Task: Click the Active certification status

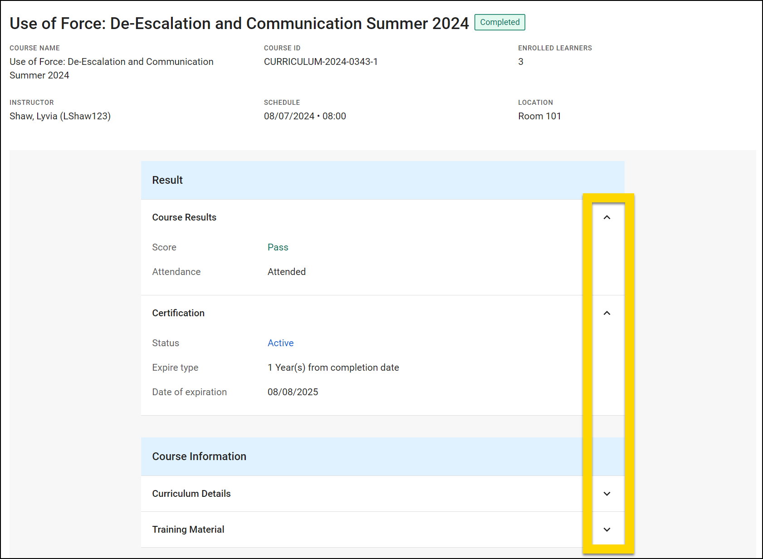Action: [x=280, y=343]
